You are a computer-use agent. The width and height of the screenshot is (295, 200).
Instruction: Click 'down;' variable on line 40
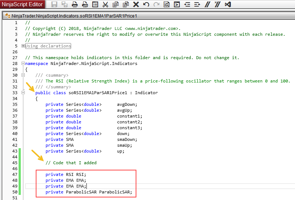(x=123, y=134)
